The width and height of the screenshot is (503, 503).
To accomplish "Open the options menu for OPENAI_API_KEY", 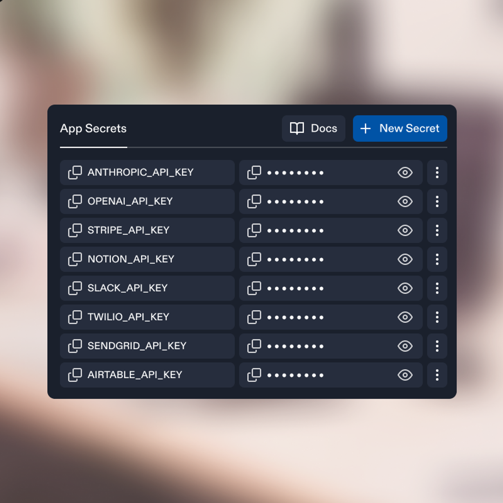I will [x=437, y=201].
